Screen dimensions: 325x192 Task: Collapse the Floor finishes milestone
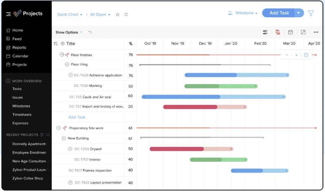click(62, 55)
